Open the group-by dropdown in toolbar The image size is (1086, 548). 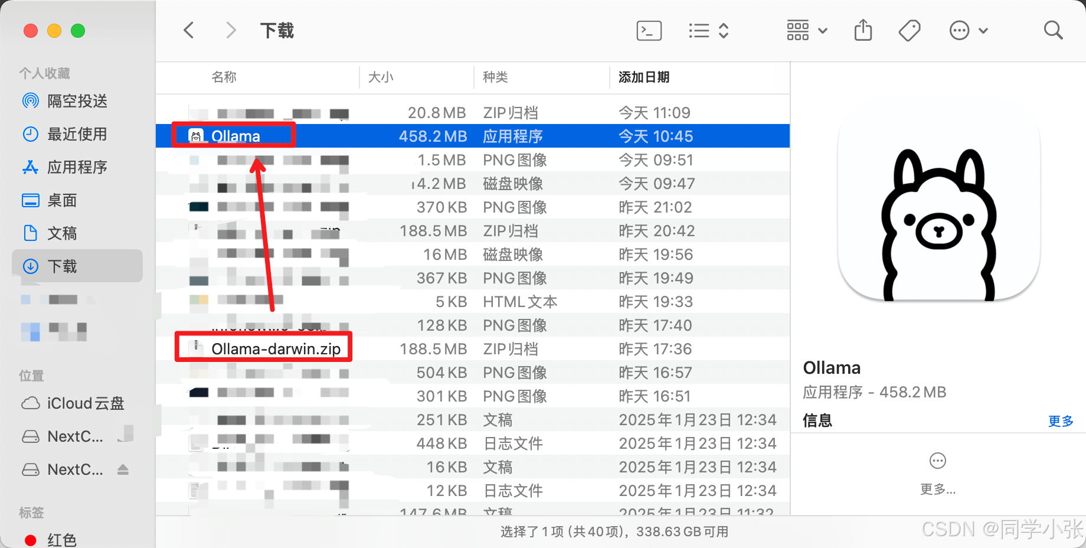tap(807, 30)
